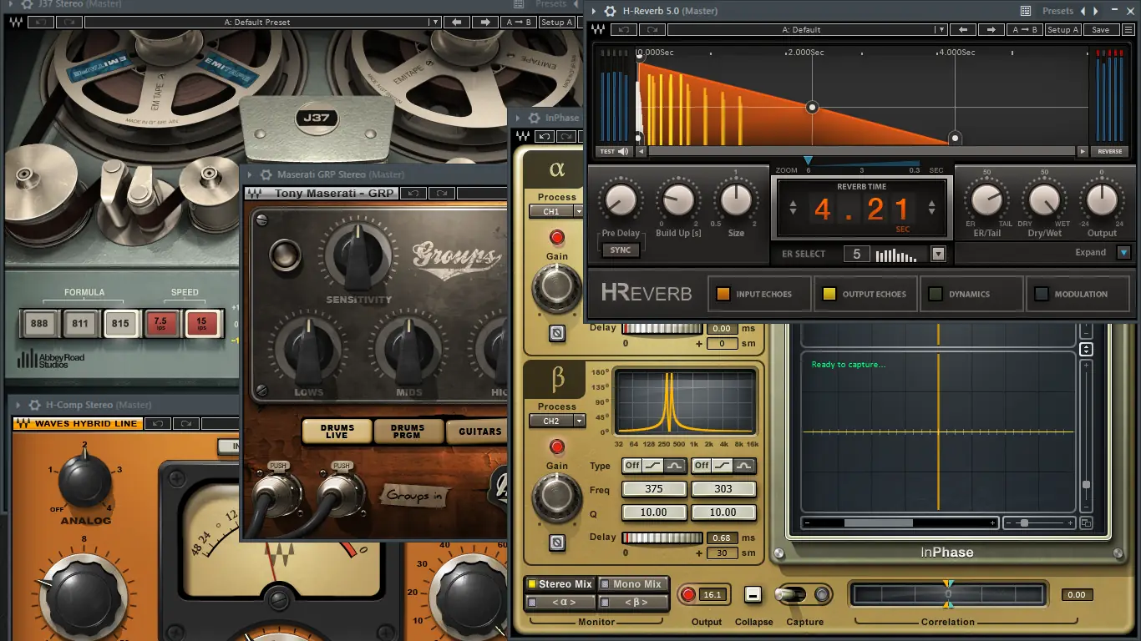Screen dimensions: 1141x641
Task: Toggle OUTPUT ECHOES in H-Reverb
Action: pyautogui.click(x=864, y=294)
